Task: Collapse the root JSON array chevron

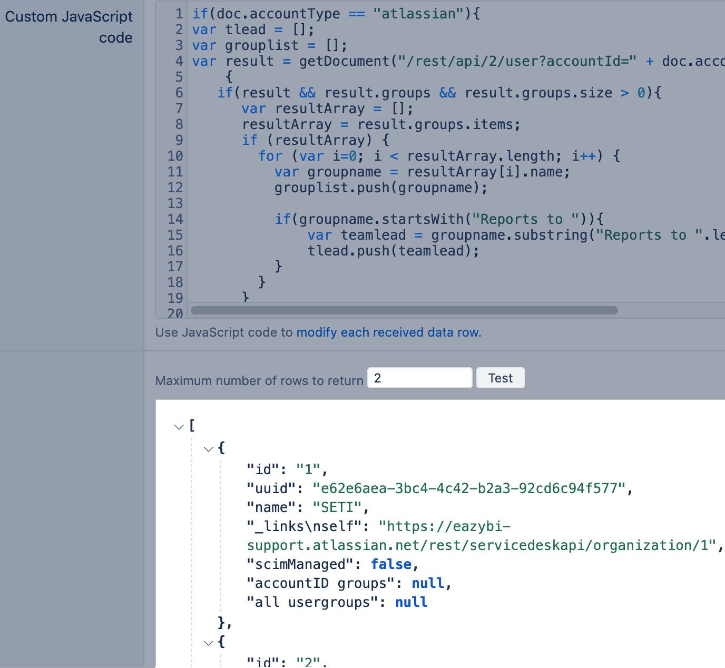Action: coord(179,426)
